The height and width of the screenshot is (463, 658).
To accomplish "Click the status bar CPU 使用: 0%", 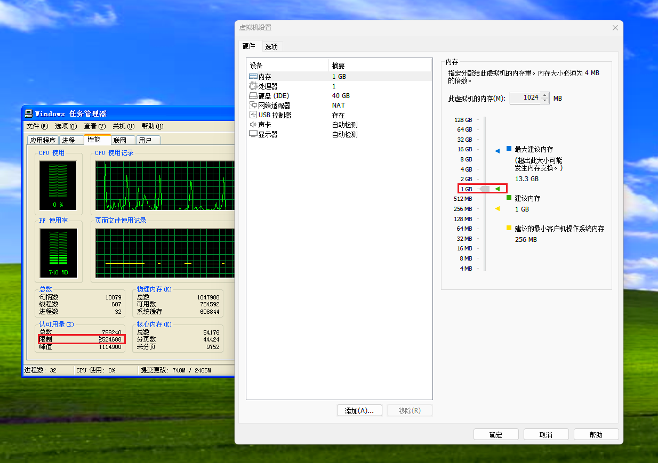I will coord(95,370).
